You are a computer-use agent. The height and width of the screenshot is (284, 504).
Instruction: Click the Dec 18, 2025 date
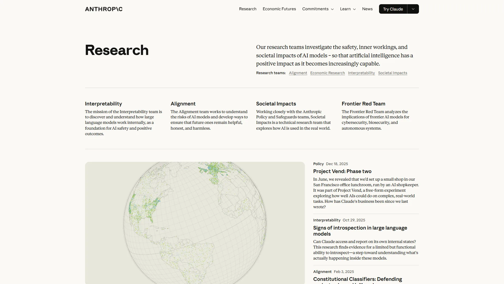point(337,164)
